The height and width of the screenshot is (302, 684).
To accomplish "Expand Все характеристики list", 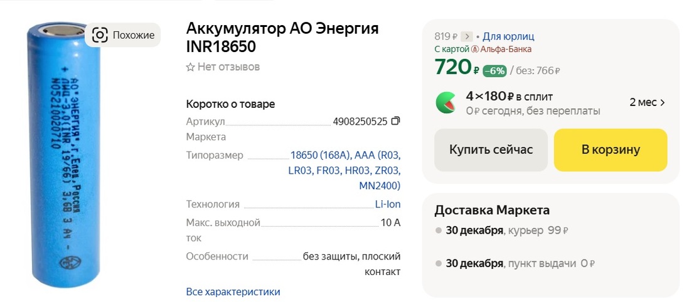I will [233, 291].
